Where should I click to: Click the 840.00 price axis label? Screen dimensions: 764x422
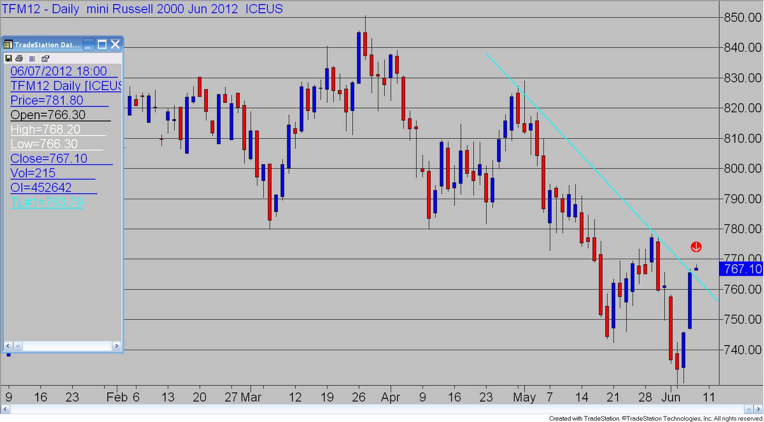(x=743, y=47)
